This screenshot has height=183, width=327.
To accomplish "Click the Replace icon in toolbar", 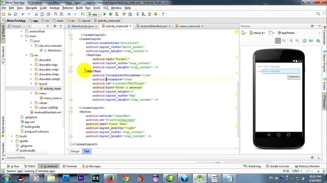I will click(62, 14).
